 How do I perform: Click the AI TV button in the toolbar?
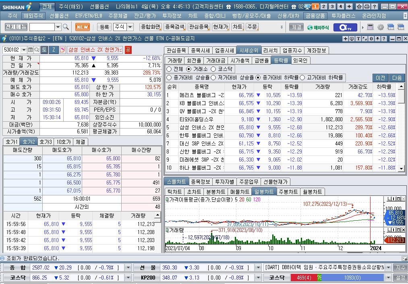(x=345, y=27)
